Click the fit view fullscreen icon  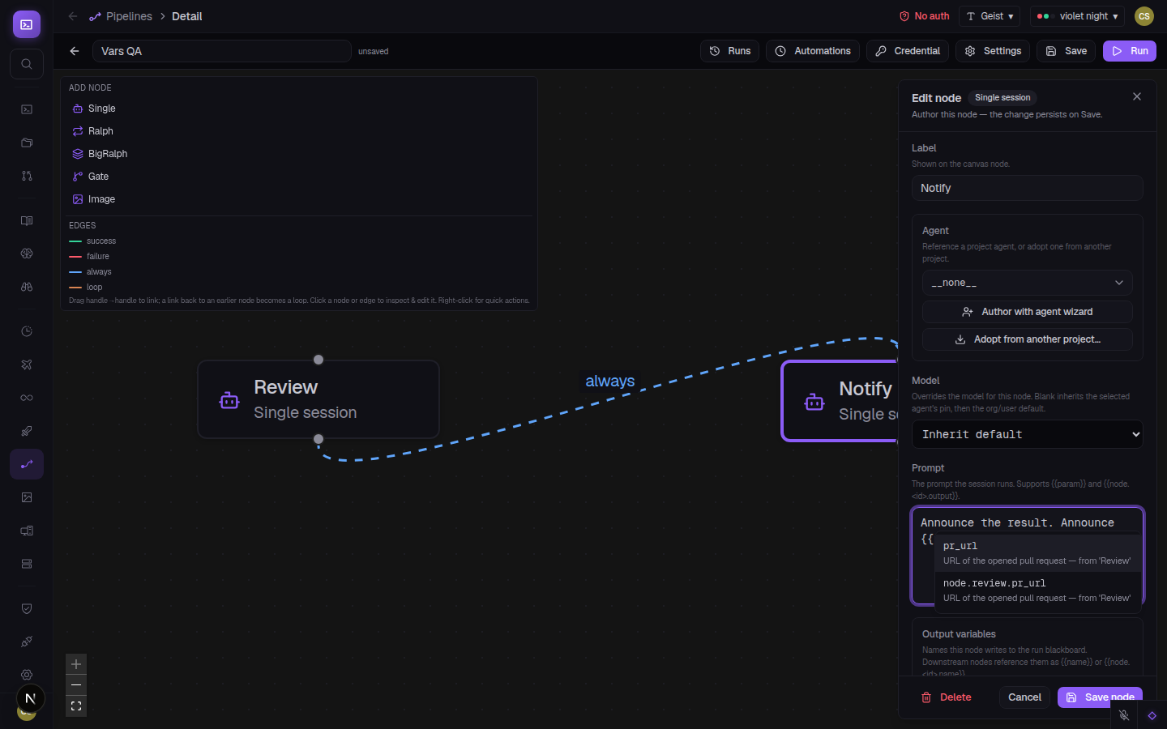76,706
